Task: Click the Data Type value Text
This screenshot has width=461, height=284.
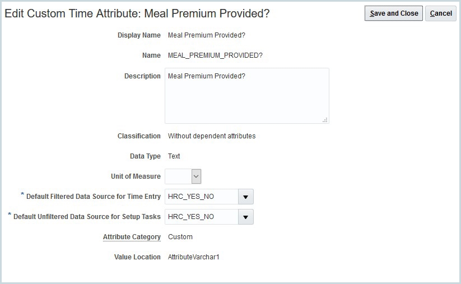Action: 174,156
